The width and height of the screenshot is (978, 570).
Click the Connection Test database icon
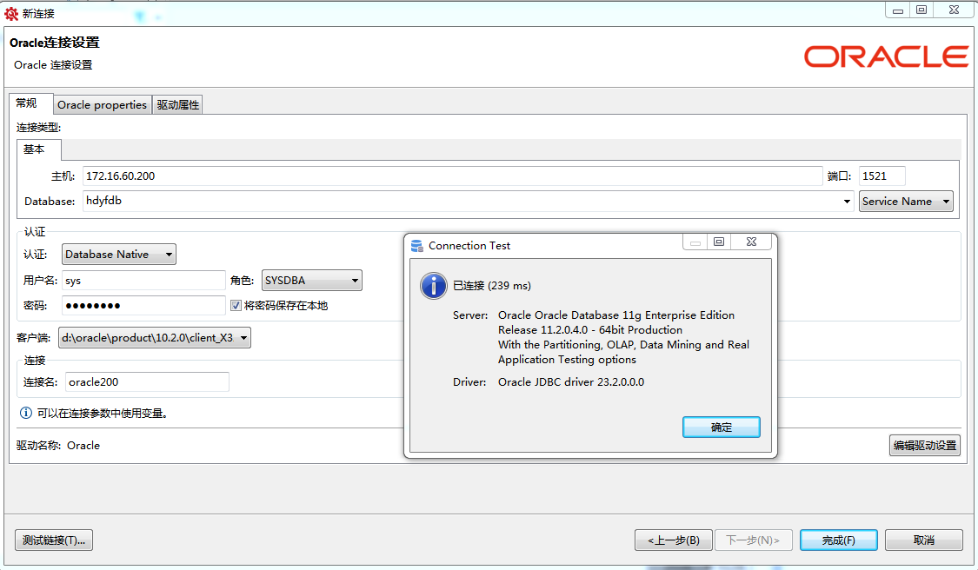tap(417, 246)
